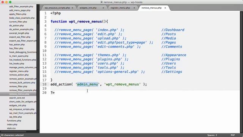The height and width of the screenshot is (137, 243).
Task: Click the selected 'admin_menu' text
Action: point(87,84)
